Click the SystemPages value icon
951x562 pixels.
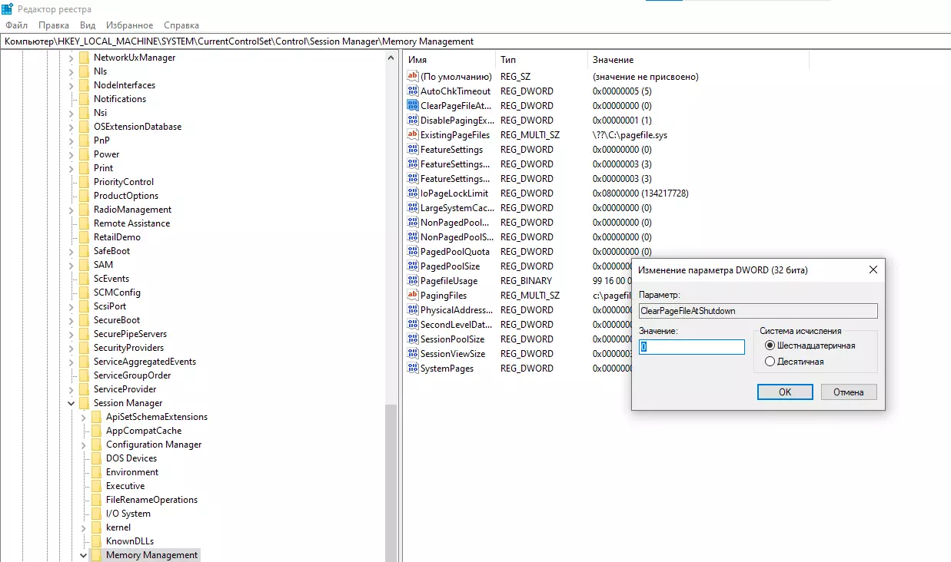pyautogui.click(x=412, y=369)
